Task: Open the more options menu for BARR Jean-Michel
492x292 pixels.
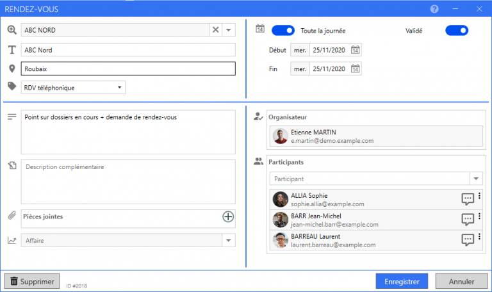Action: coord(479,216)
